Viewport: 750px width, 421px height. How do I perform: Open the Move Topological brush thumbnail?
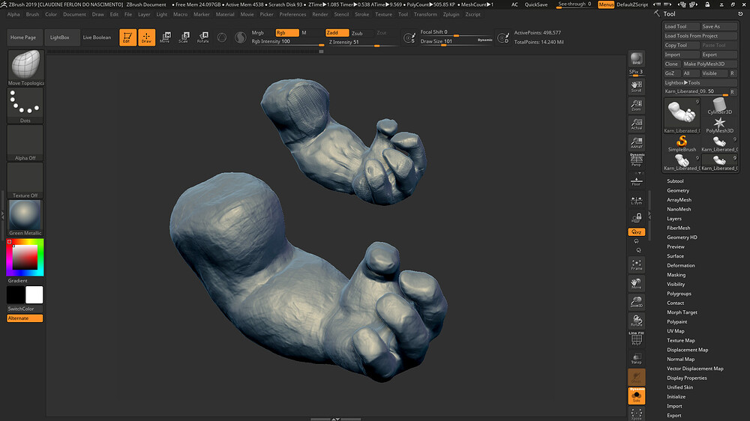tap(25, 67)
